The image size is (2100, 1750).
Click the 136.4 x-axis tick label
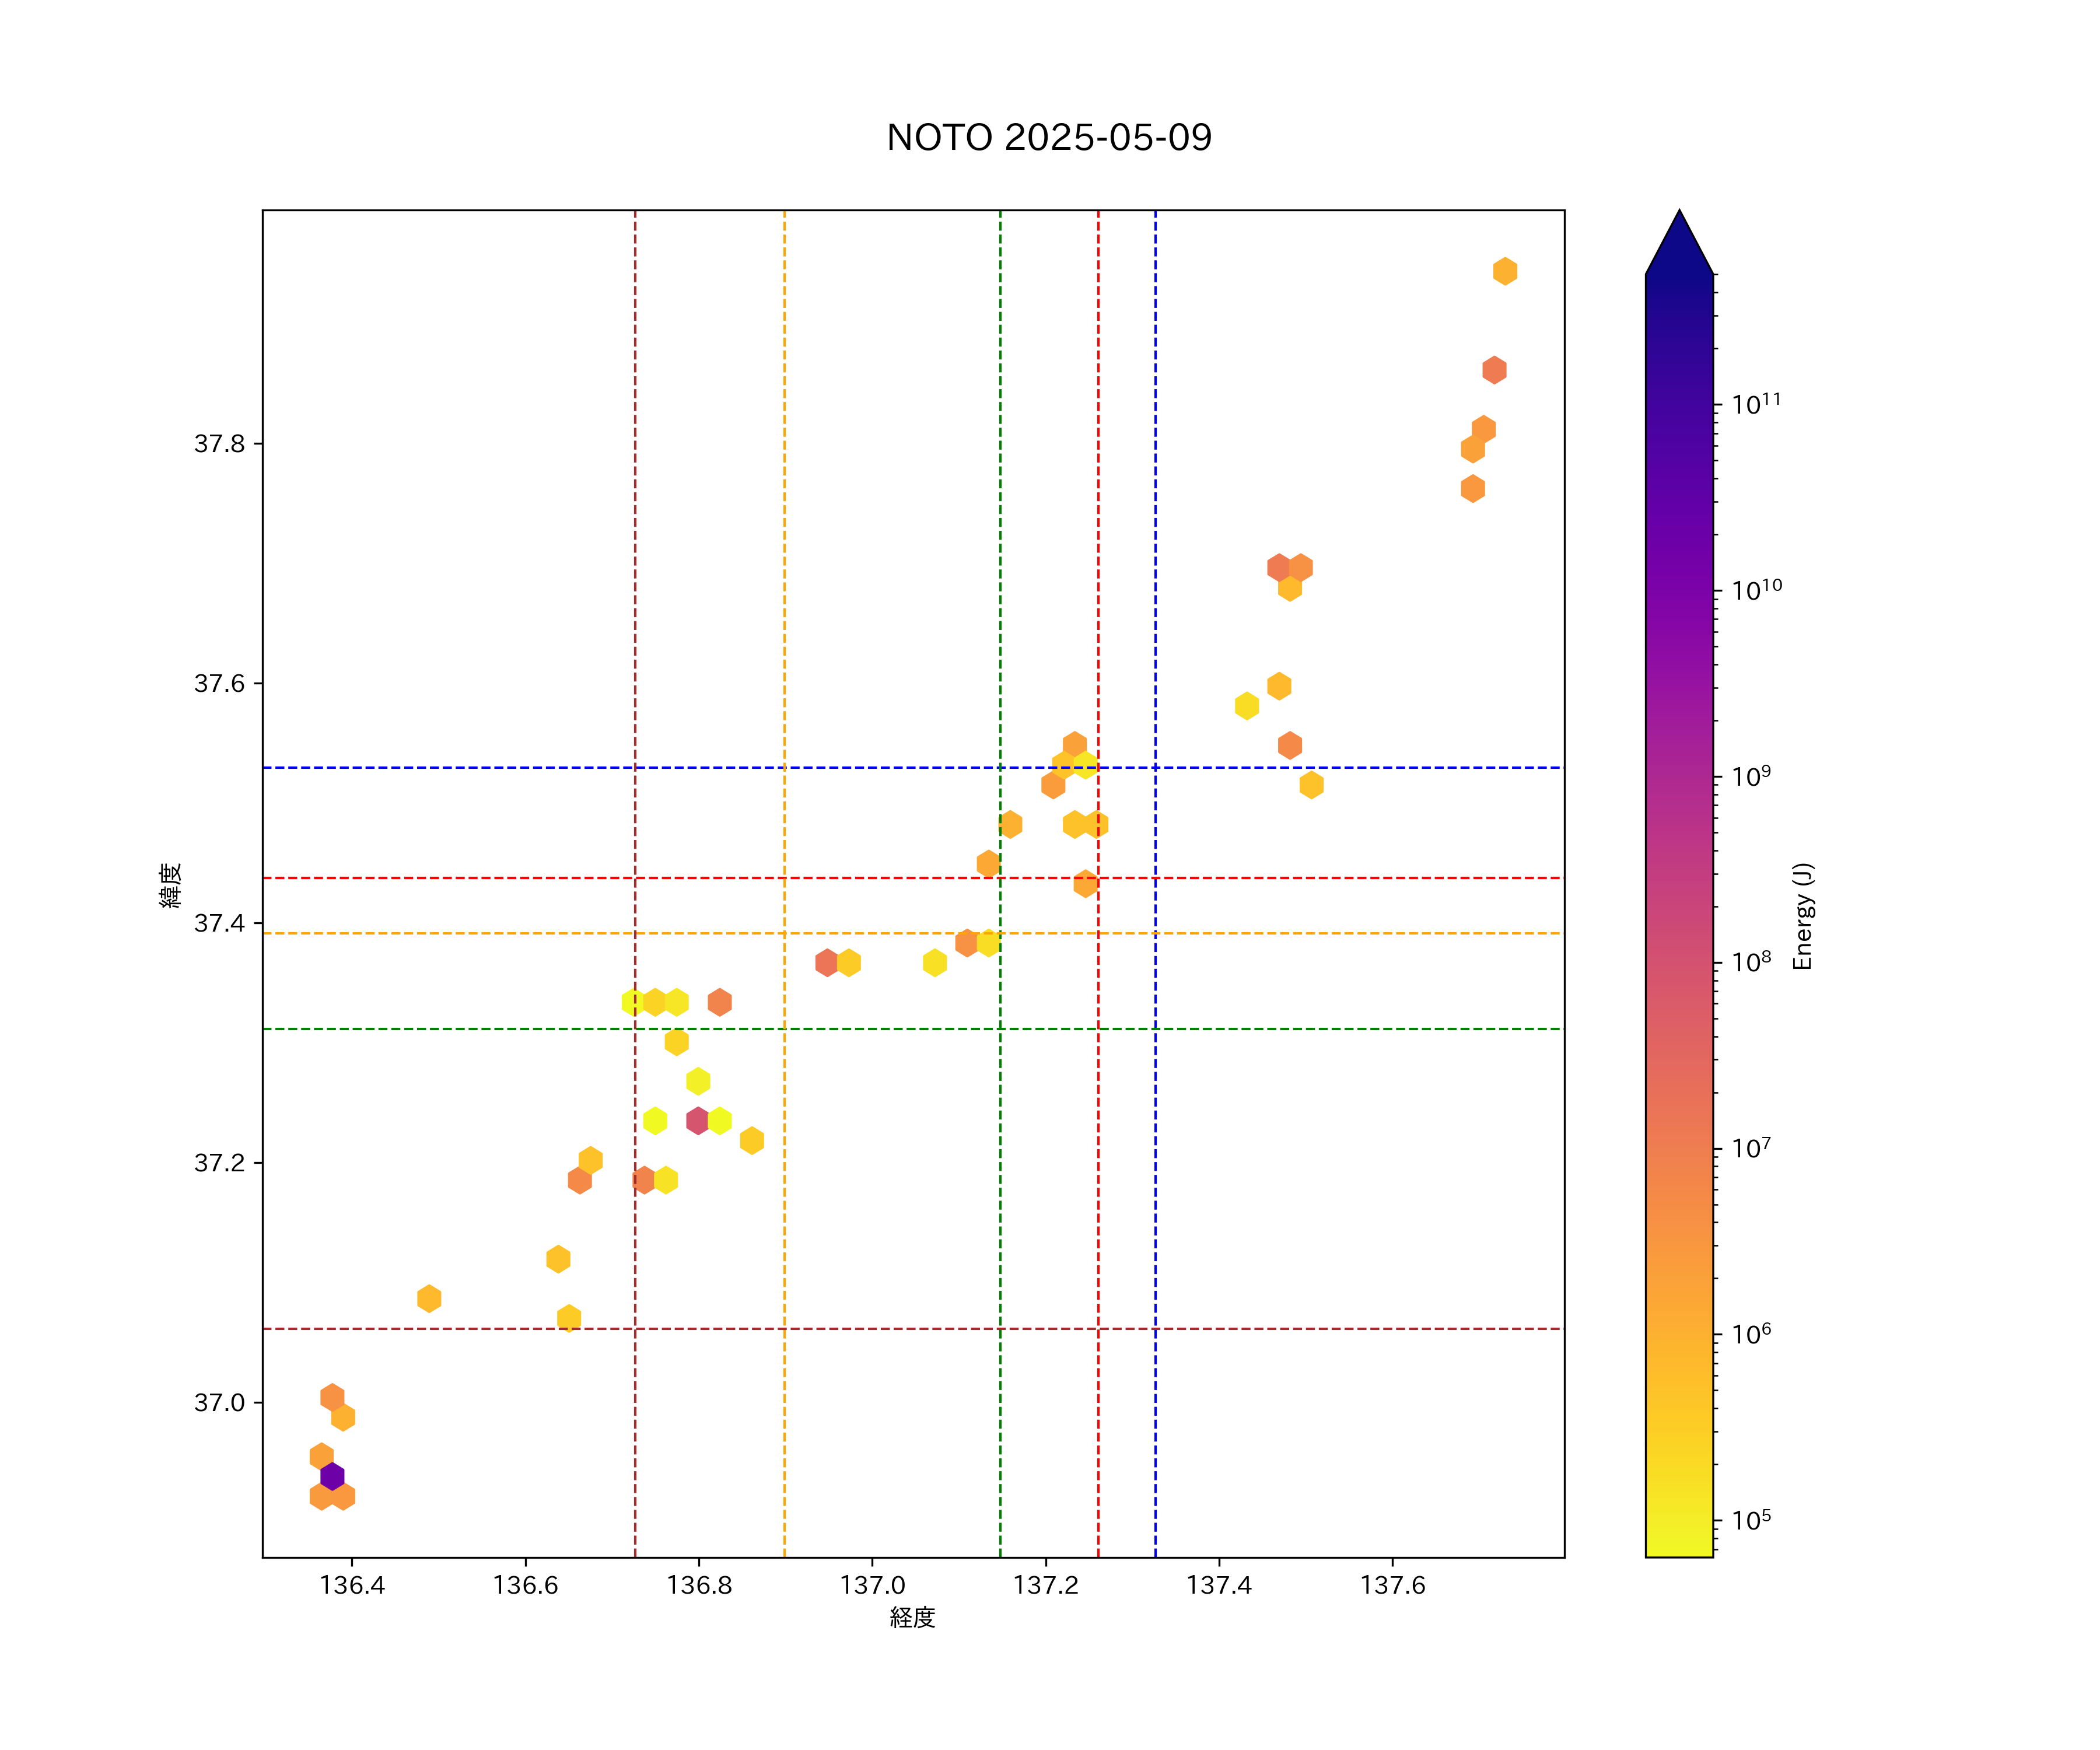click(x=352, y=1585)
